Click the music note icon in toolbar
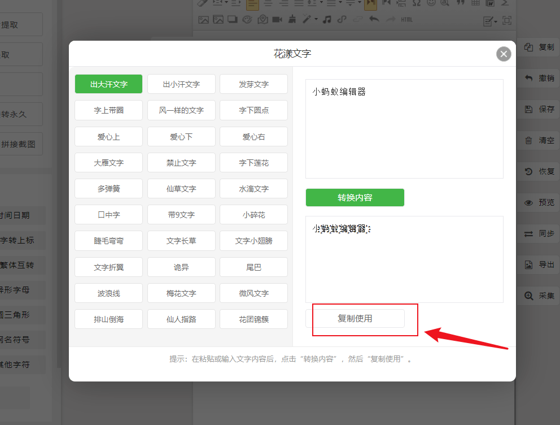 point(327,20)
